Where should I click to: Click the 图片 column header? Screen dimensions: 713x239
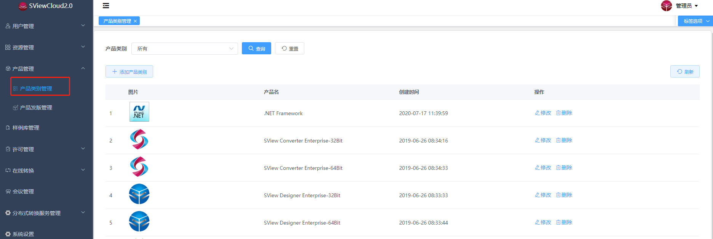133,92
